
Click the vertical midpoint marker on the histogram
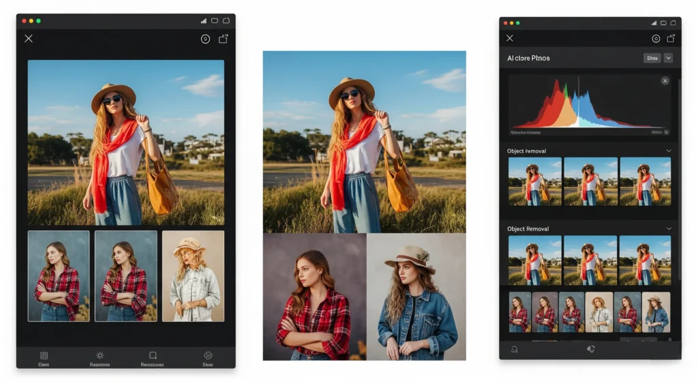[579, 102]
